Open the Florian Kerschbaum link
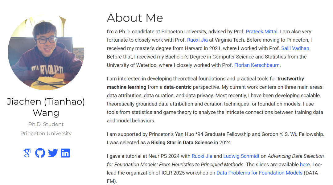The image size is (333, 185). (x=257, y=65)
